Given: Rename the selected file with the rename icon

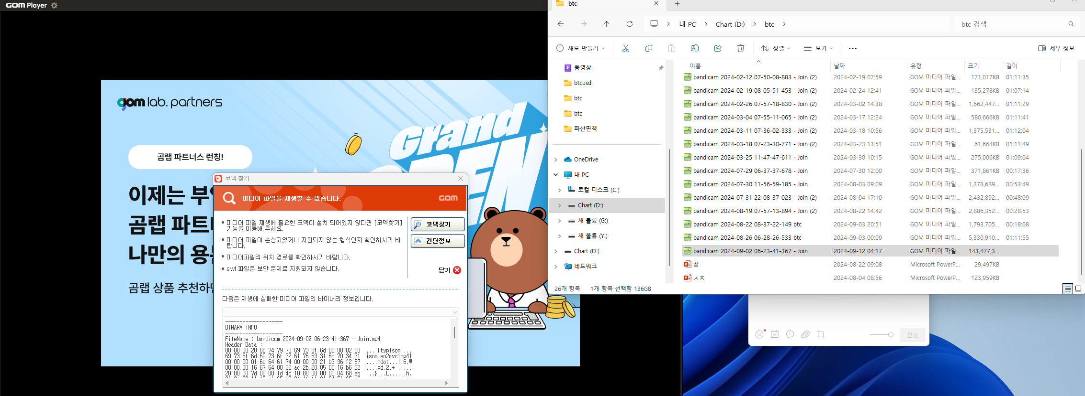Looking at the screenshot, I should coord(695,48).
